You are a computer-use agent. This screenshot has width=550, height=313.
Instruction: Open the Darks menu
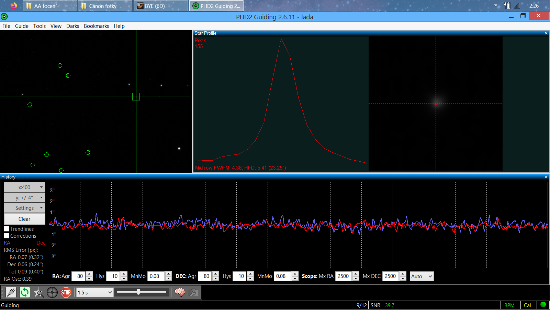click(x=72, y=26)
